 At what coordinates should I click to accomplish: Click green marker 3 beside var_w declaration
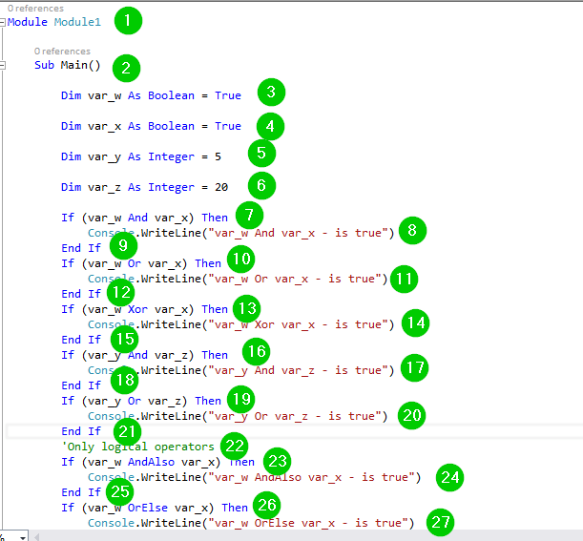(270, 94)
